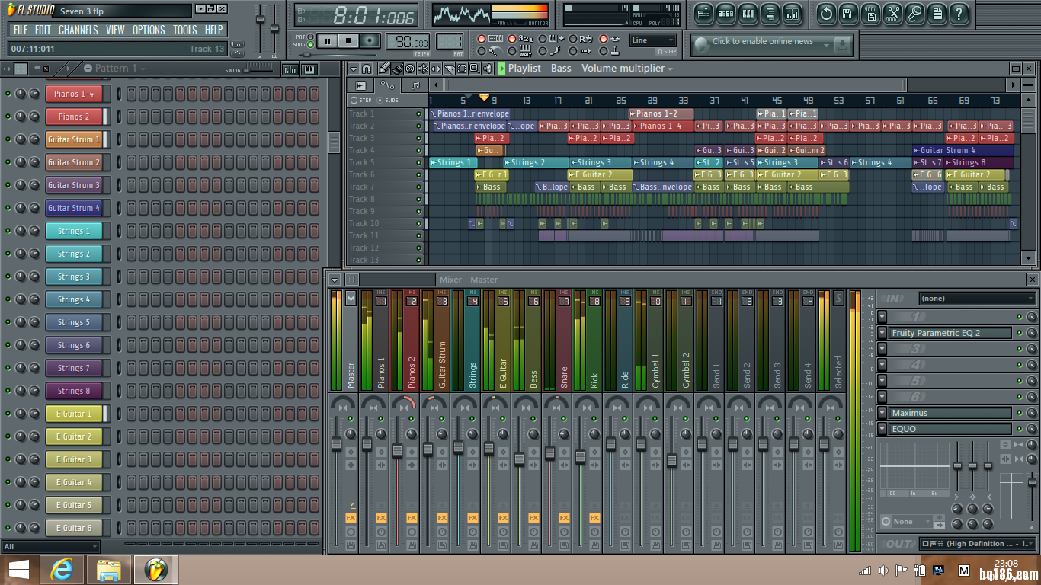1041x585 pixels.
Task: Select the slice tool in the playlist toolbar
Action: tap(448, 69)
